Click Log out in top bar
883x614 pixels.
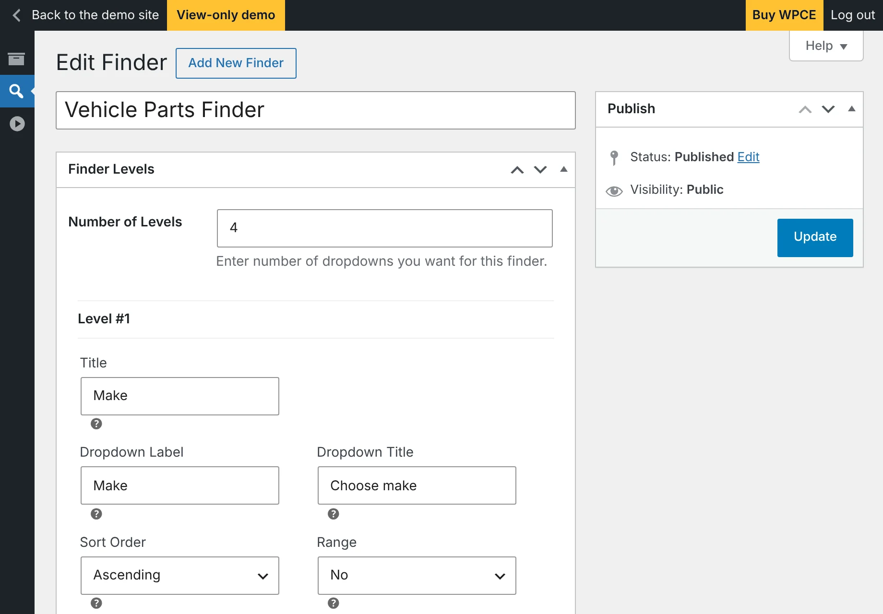tap(853, 15)
